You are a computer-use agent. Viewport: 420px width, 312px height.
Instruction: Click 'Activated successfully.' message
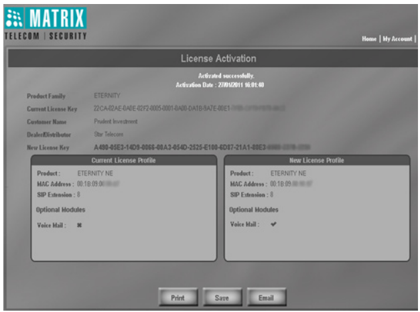click(226, 76)
